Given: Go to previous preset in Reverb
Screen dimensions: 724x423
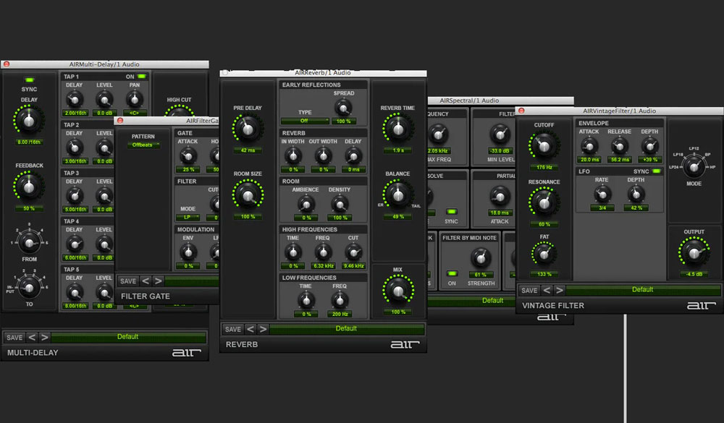Looking at the screenshot, I should pyautogui.click(x=251, y=329).
